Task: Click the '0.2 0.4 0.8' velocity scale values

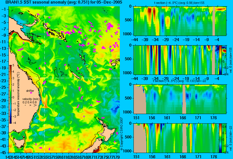Action: 30,102
